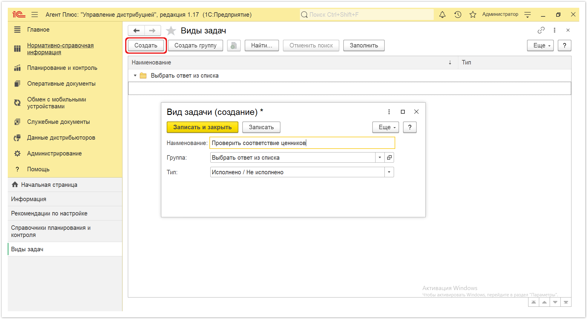Open Планирование и контроль section

click(62, 68)
